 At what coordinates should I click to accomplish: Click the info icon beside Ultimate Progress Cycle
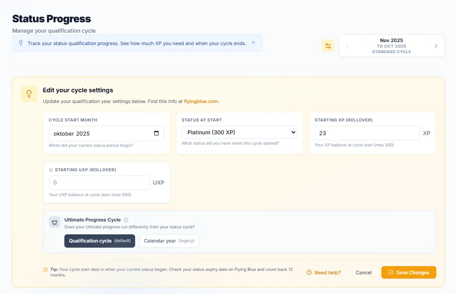[126, 220]
